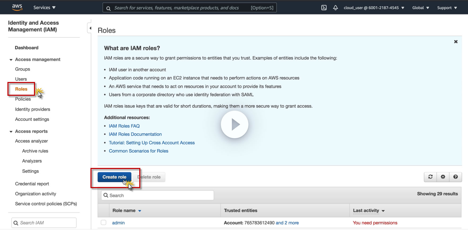Play the IAM roles intro video
This screenshot has height=230, width=468.
235,124
